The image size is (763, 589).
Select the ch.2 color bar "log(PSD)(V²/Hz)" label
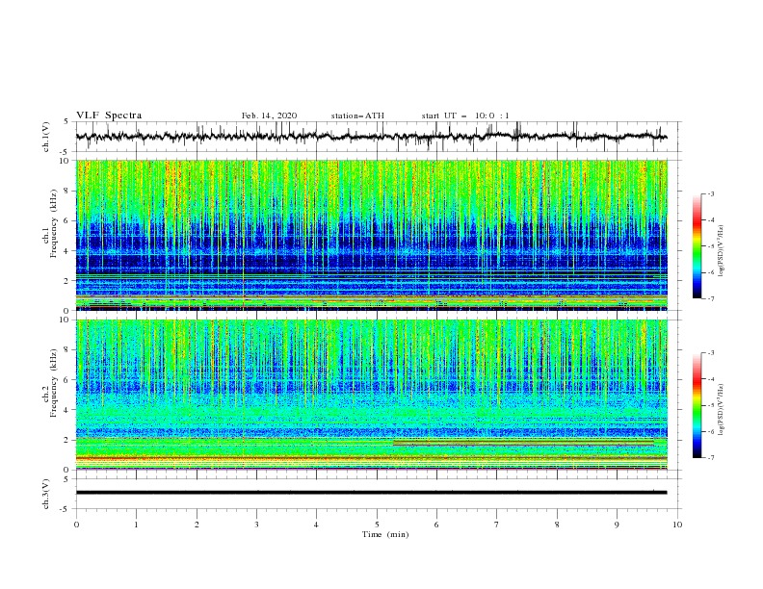(722, 410)
